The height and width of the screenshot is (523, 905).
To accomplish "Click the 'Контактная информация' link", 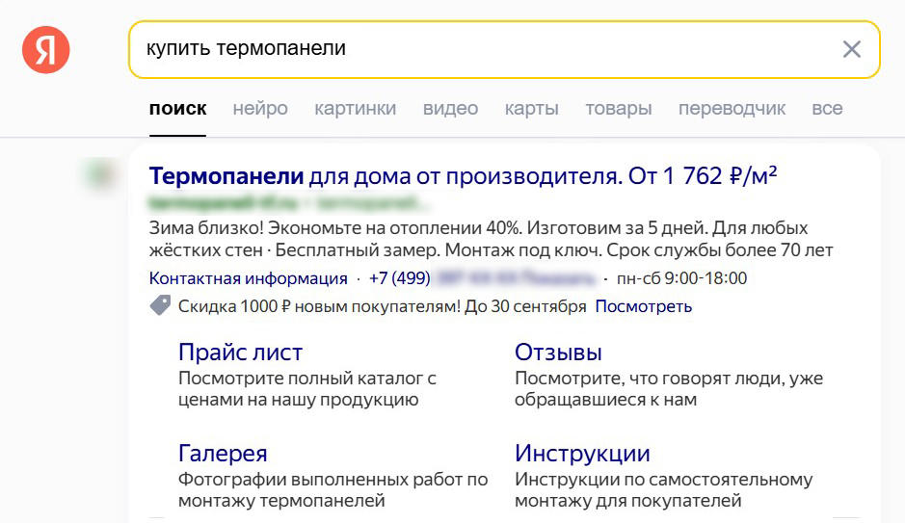I will (x=248, y=279).
